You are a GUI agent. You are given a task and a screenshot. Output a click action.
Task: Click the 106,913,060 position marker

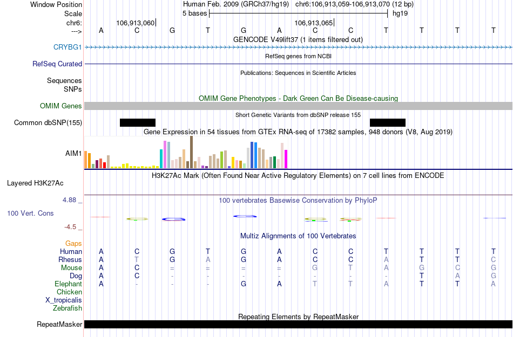click(136, 23)
